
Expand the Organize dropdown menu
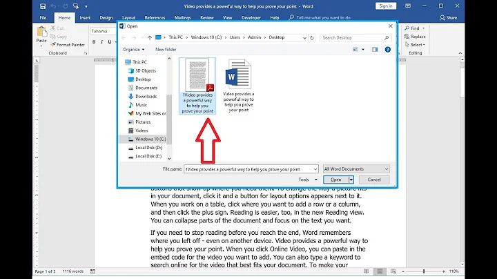134,50
